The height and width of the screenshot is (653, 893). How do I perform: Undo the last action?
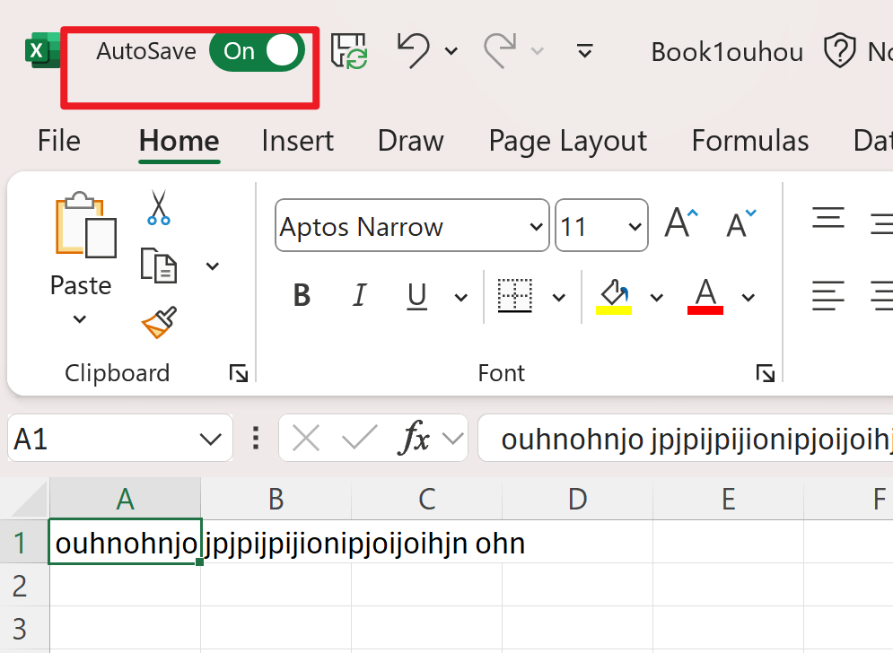tap(414, 51)
